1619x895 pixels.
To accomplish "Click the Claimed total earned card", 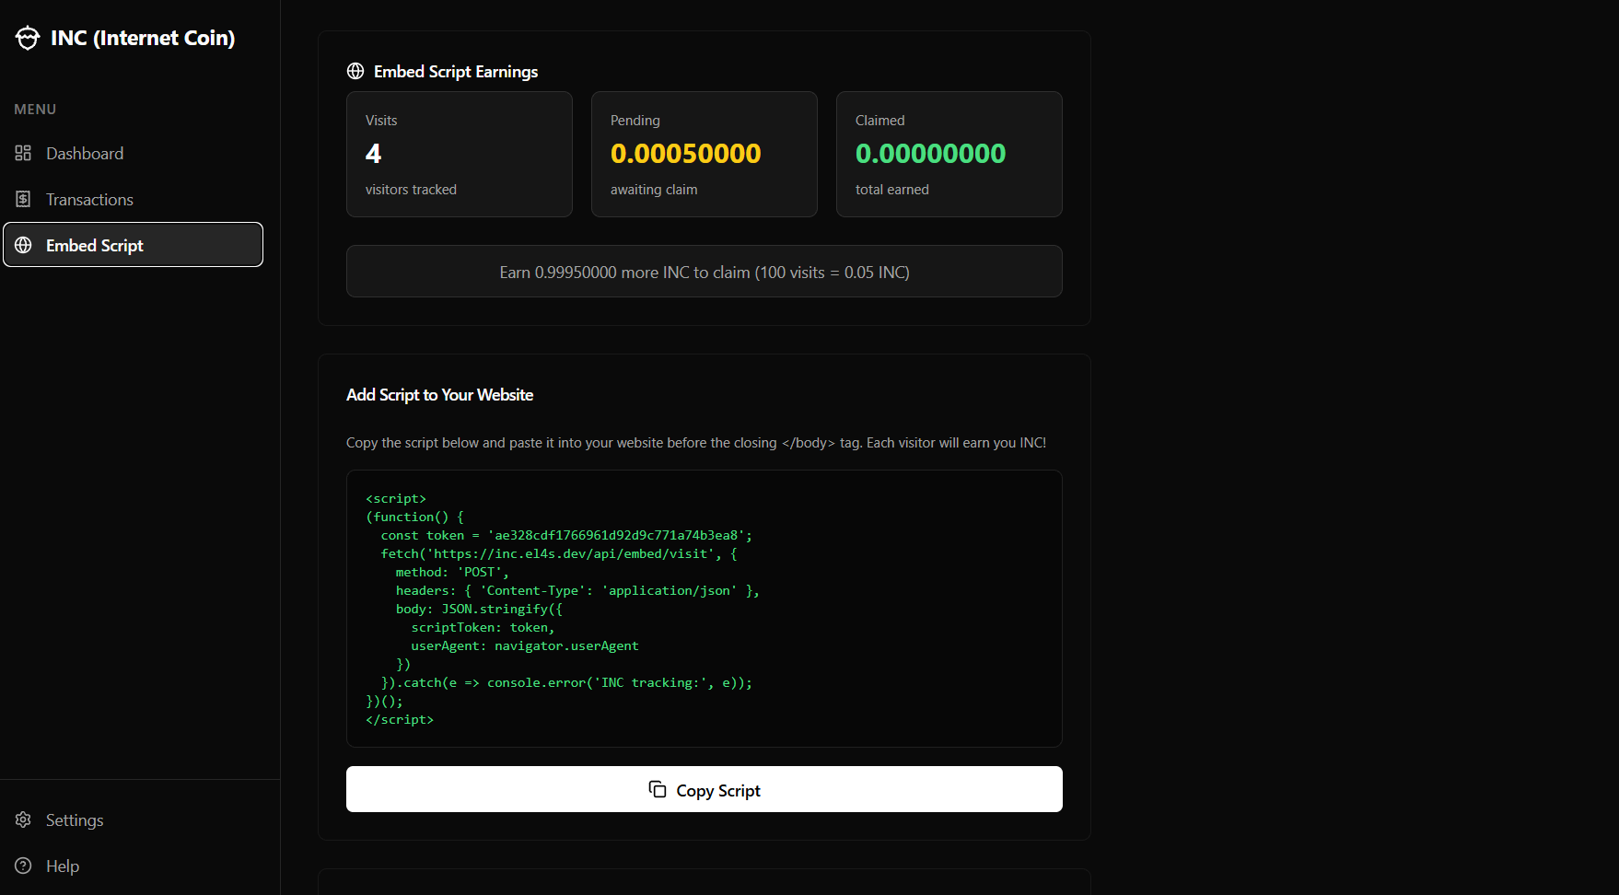I will coord(949,154).
